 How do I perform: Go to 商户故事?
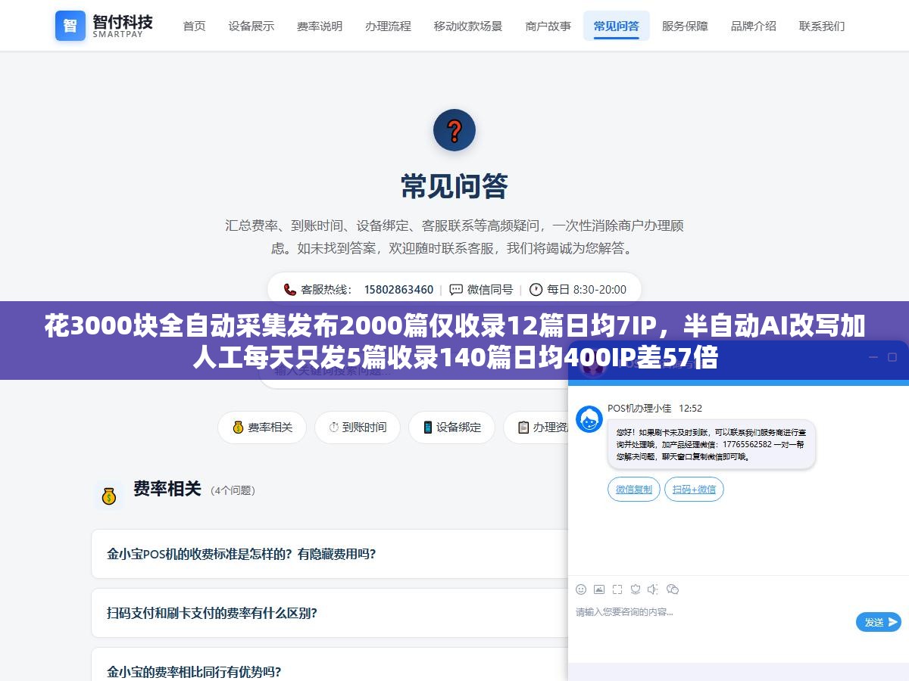point(548,26)
